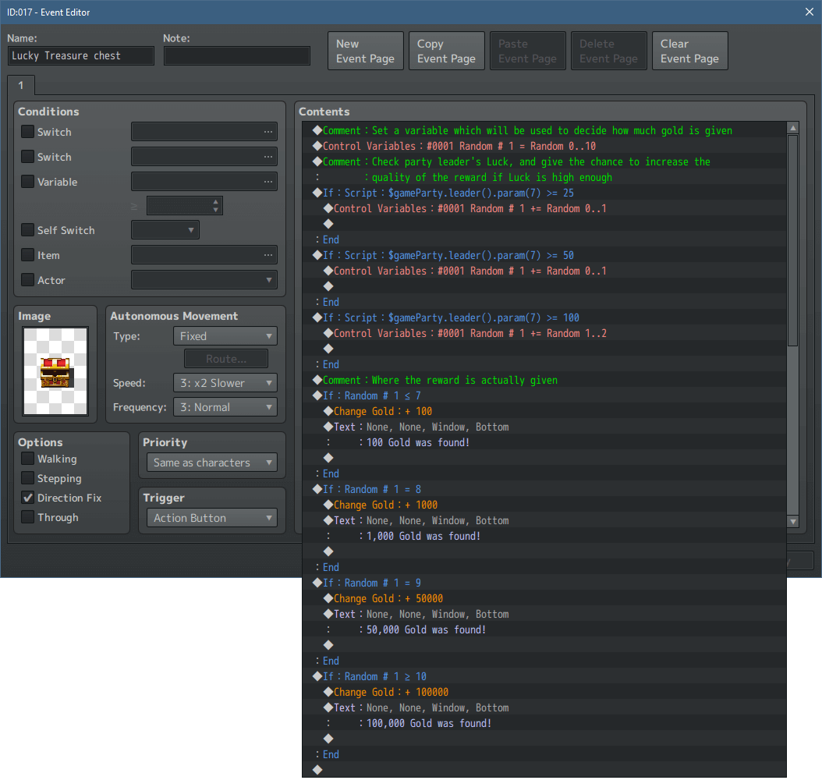
Task: Open the Autonomous Movement Type dropdown
Action: (225, 335)
